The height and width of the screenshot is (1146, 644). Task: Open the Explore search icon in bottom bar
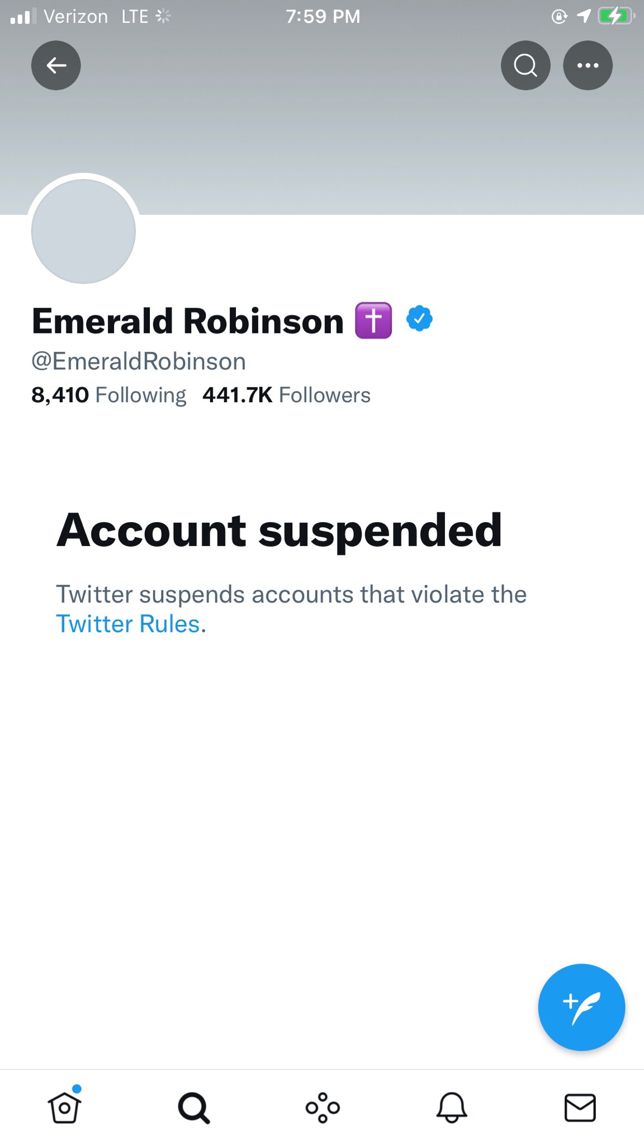tap(193, 1107)
